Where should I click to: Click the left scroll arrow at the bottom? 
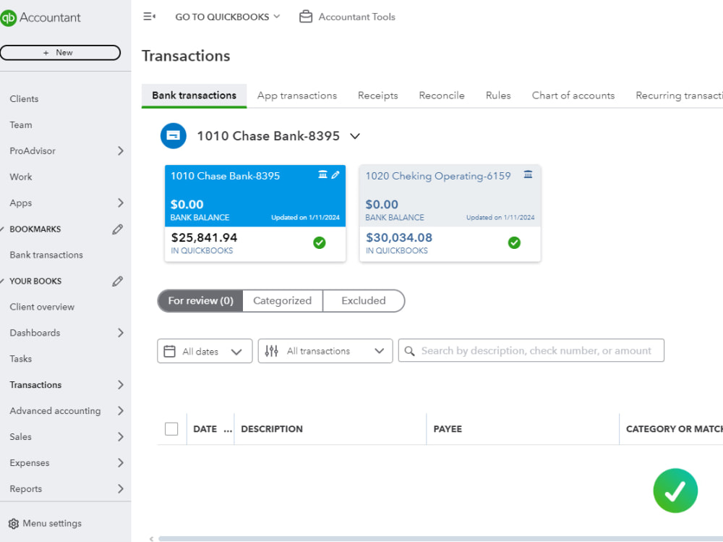point(151,538)
